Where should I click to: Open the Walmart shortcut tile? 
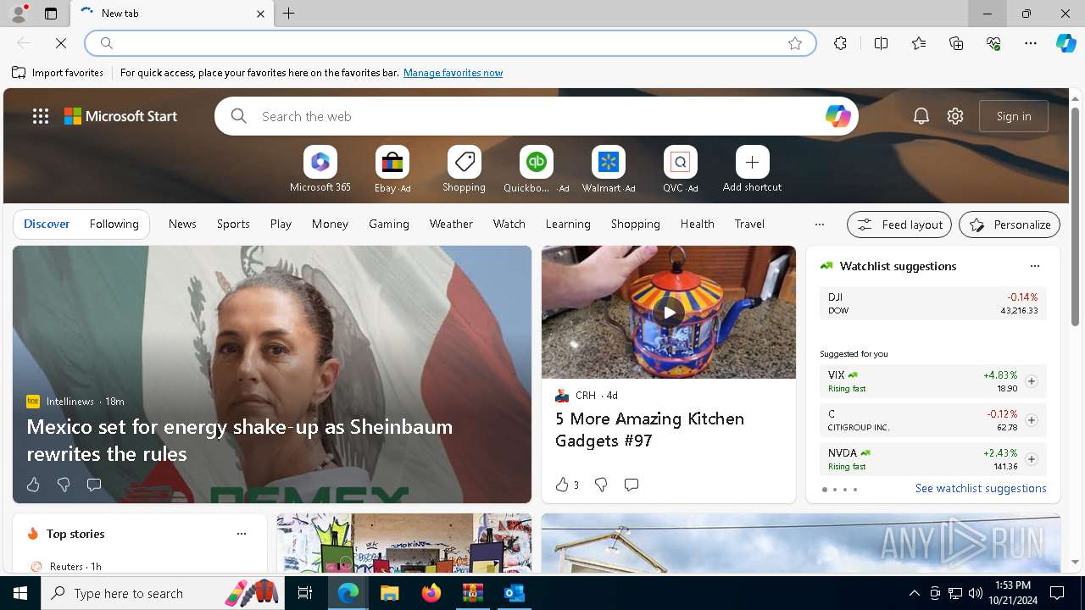pyautogui.click(x=609, y=169)
